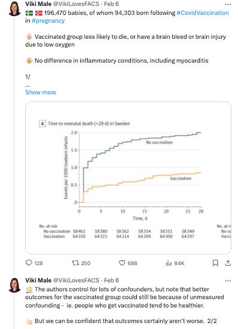Click Viki Male avatar on second tweet

(14, 285)
